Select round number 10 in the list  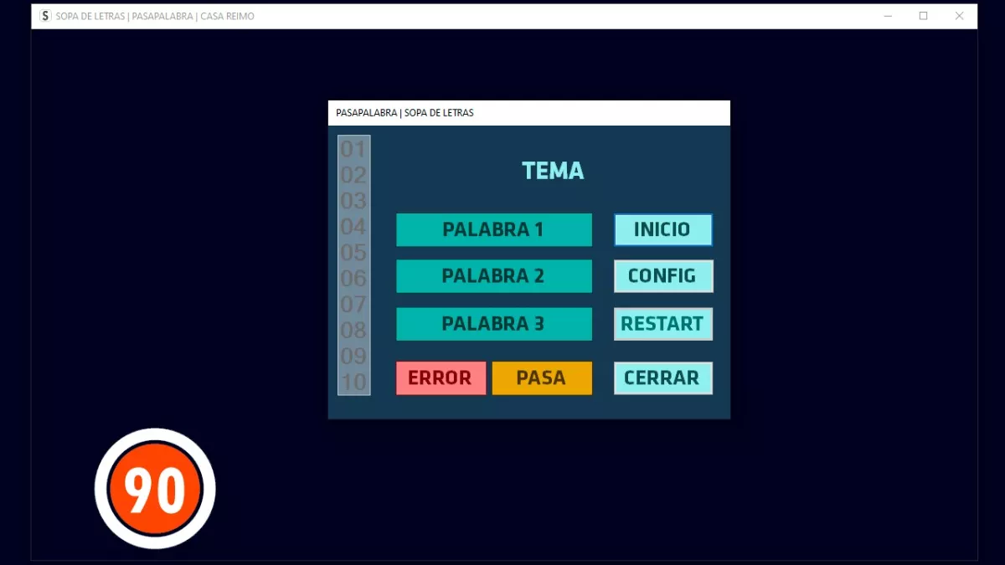[x=353, y=383]
